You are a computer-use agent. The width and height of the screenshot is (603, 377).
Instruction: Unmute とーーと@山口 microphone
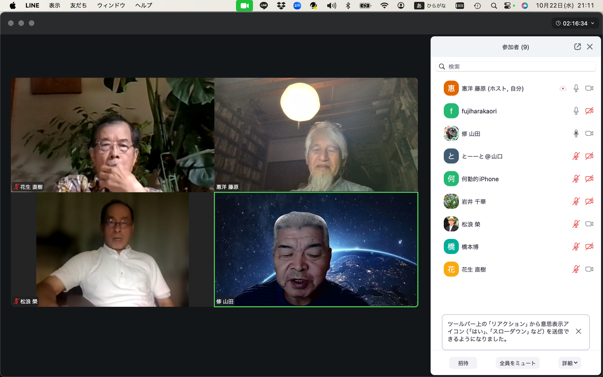click(576, 156)
